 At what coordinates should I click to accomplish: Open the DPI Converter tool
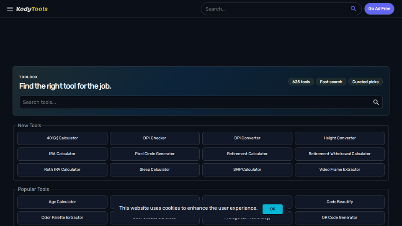click(x=247, y=138)
